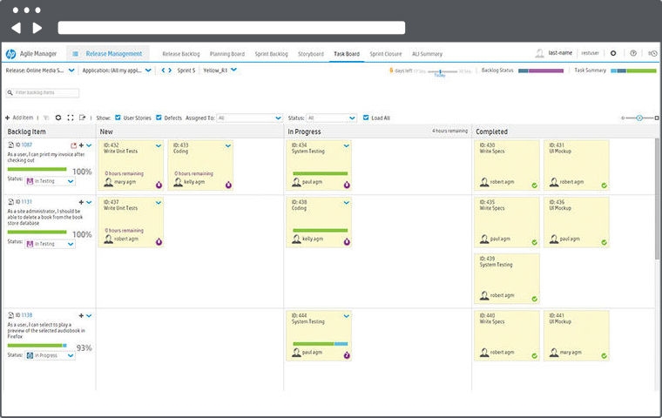Open the Sprint Backlog tab
This screenshot has width=662, height=418.
coord(272,54)
